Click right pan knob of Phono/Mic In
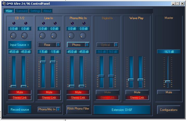Screen dimensions: 187x121 click(x=83, y=35)
